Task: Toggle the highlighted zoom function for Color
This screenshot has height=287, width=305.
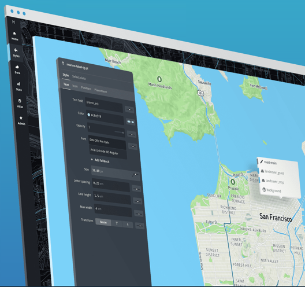Action: tap(131, 122)
